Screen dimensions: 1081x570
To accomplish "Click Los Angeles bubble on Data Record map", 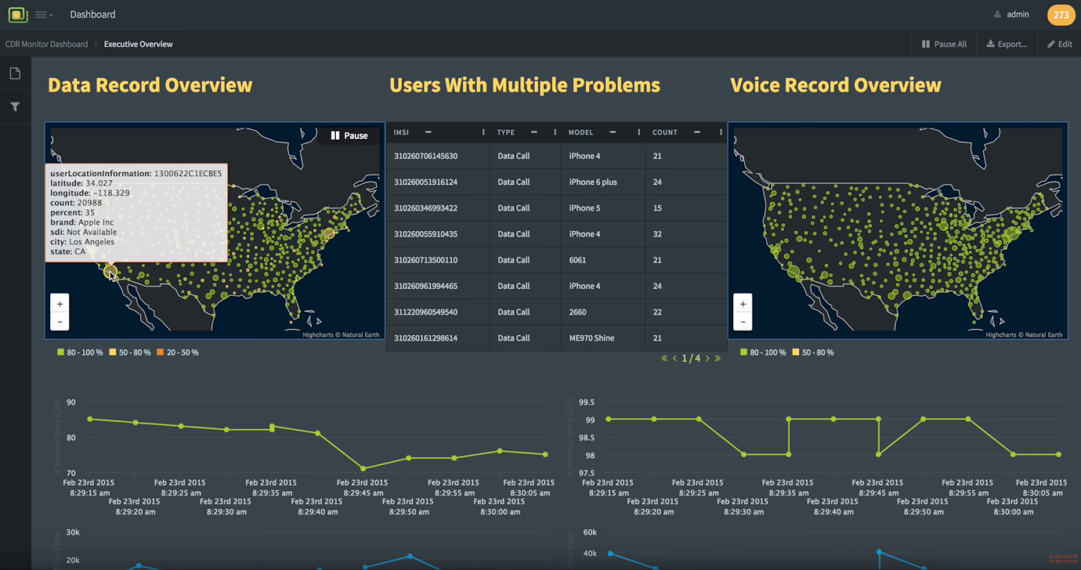I will point(110,272).
